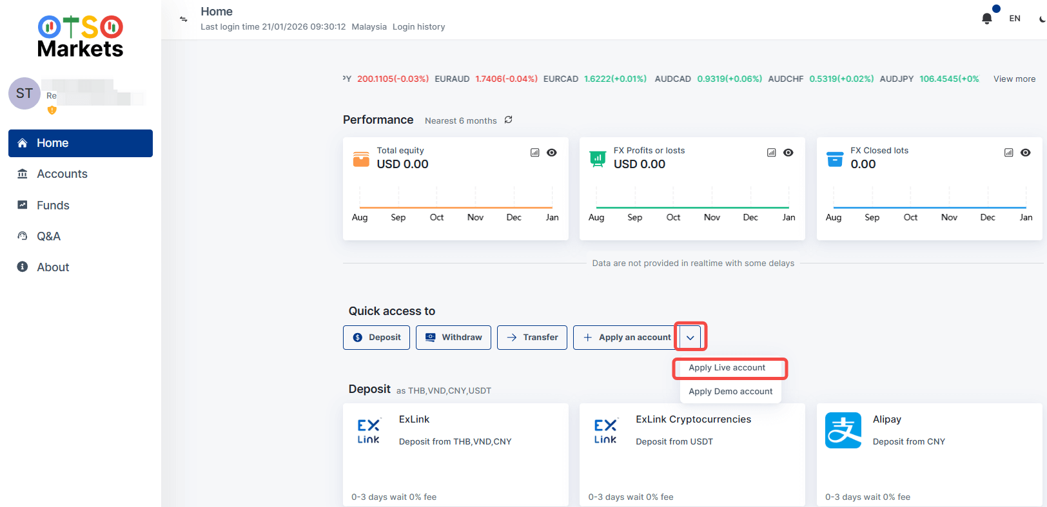Select Apply Demo account option
Viewport: 1047px width, 507px height.
pyautogui.click(x=730, y=392)
